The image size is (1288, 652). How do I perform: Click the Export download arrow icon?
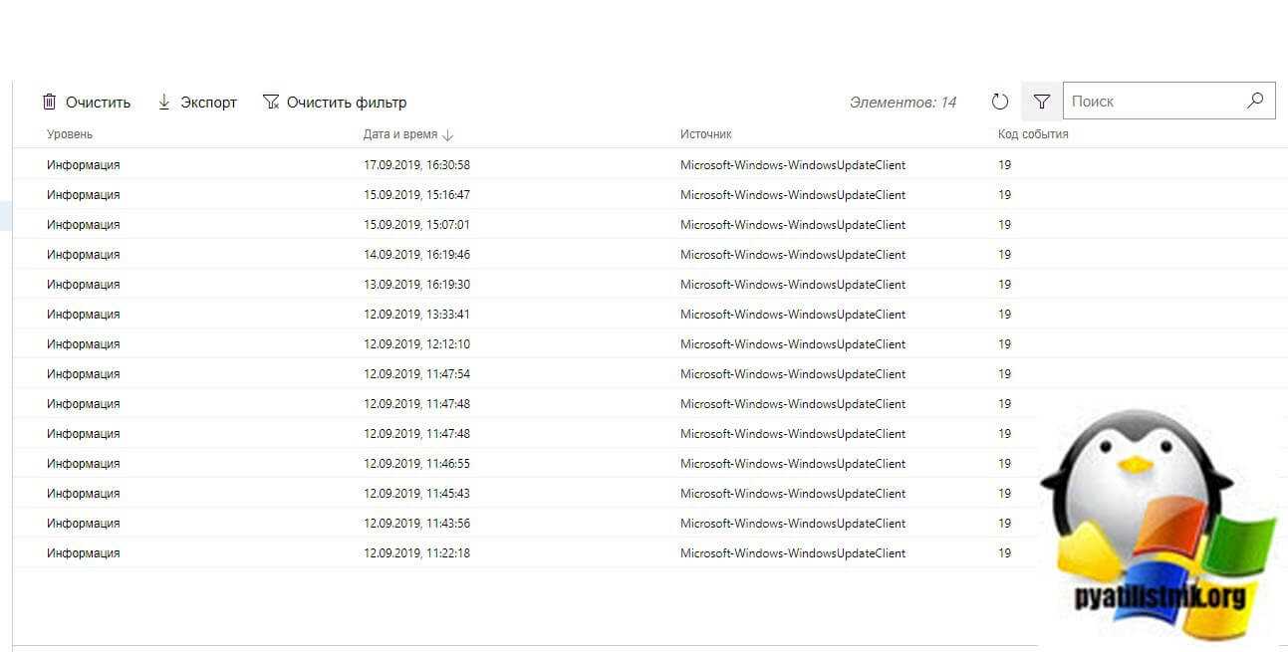click(164, 102)
